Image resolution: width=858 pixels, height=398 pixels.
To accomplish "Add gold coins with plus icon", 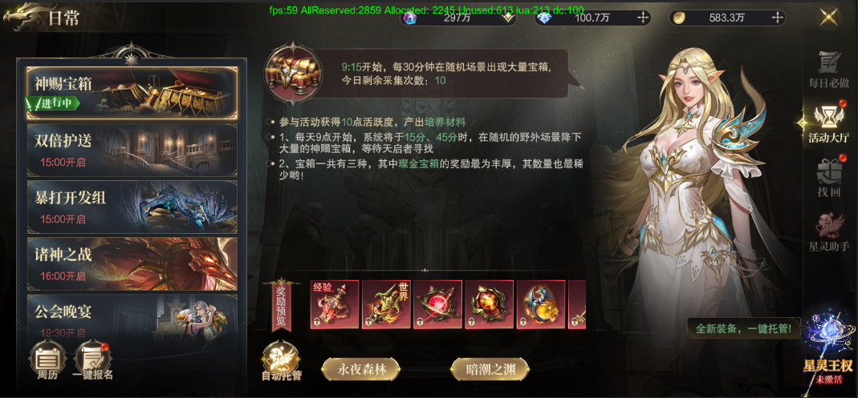I will point(778,18).
